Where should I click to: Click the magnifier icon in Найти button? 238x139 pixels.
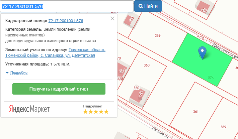[141, 6]
